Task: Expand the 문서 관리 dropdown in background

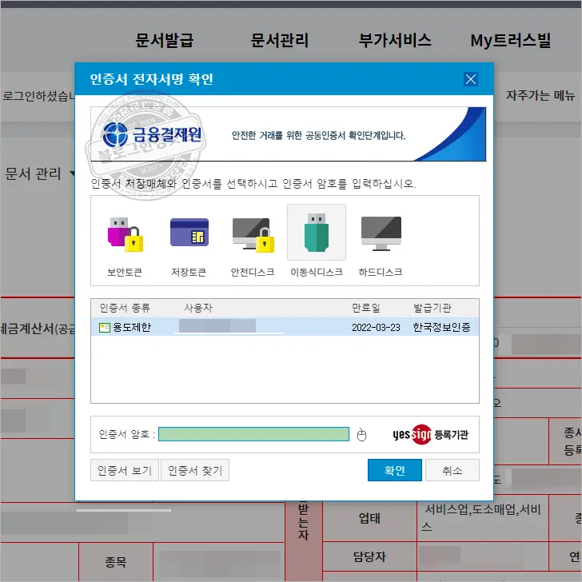Action: coord(40,173)
